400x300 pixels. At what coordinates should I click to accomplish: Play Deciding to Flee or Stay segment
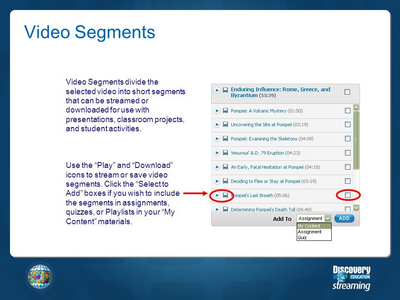(217, 181)
